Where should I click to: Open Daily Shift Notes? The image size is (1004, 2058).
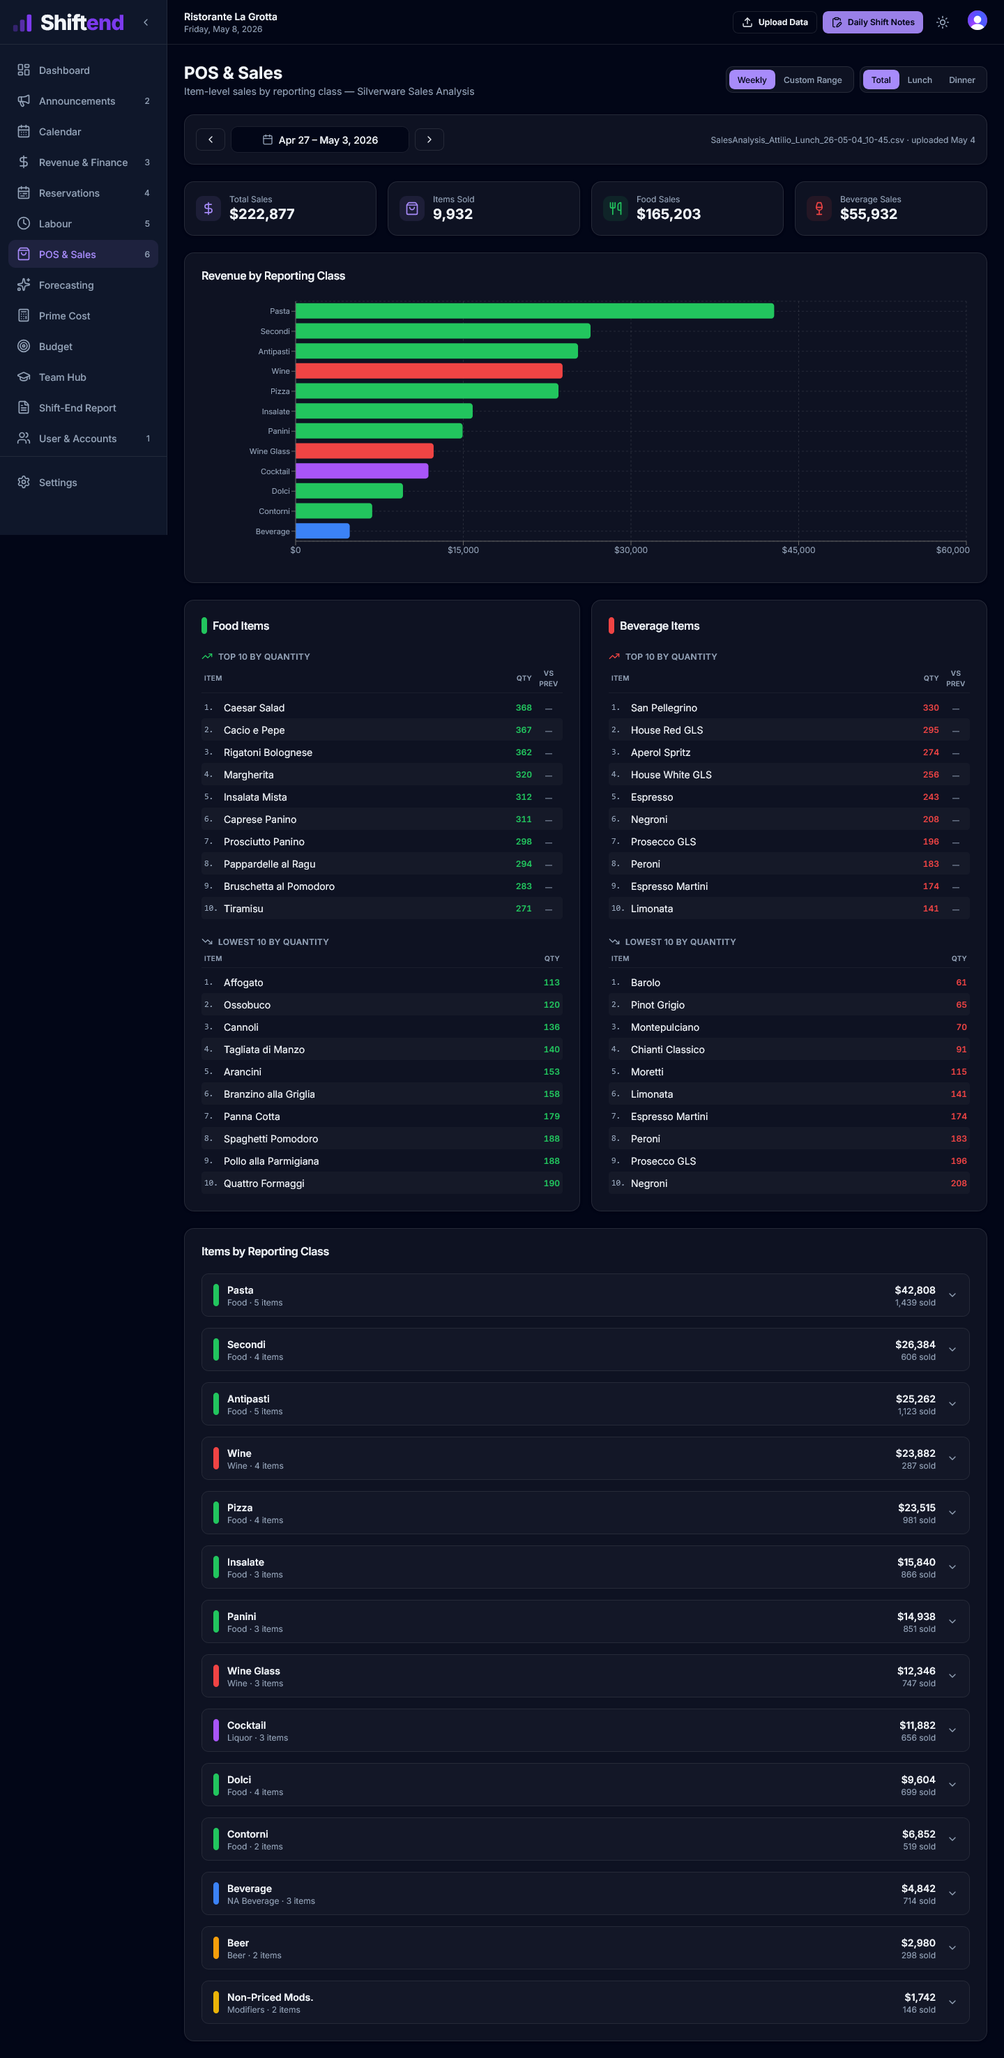tap(872, 22)
